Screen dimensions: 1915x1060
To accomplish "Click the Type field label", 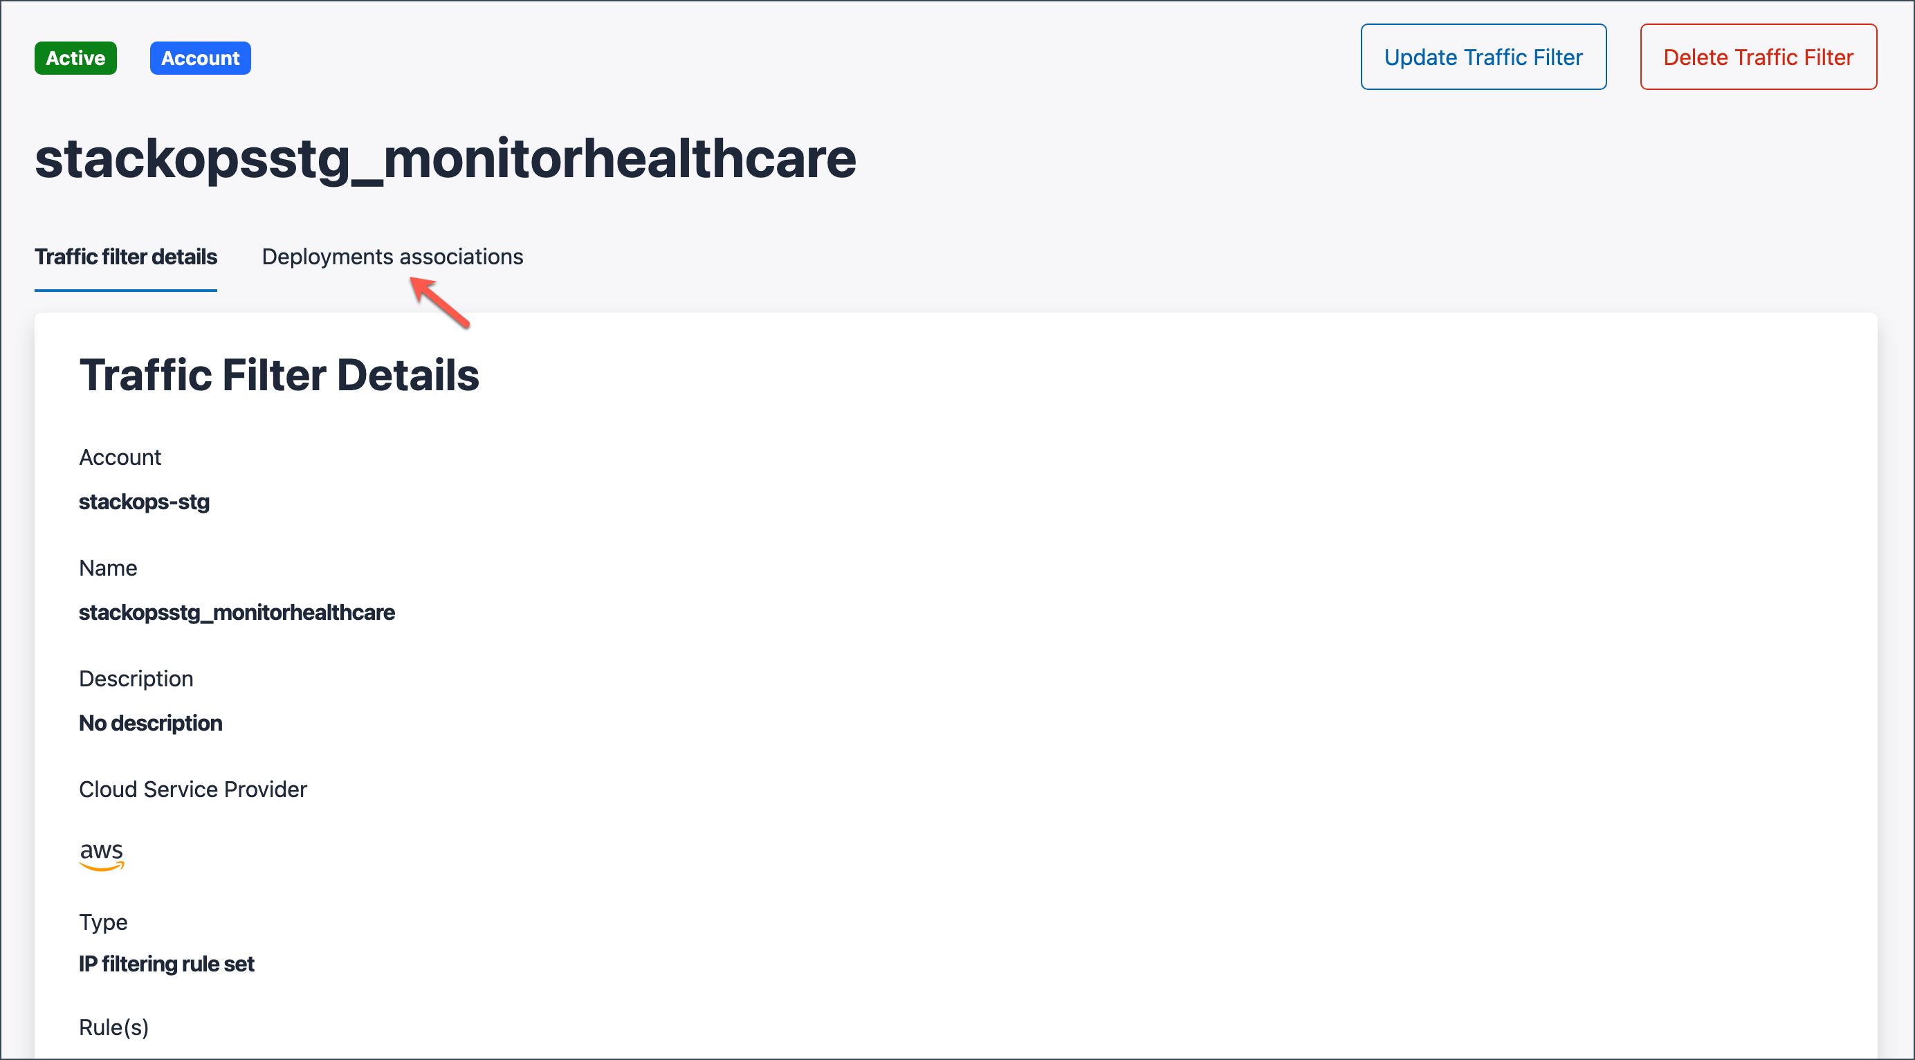I will point(102,922).
